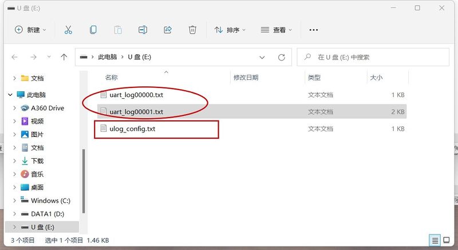The image size is (458, 250).
Task: Click the Cut scissors icon
Action: [x=68, y=30]
